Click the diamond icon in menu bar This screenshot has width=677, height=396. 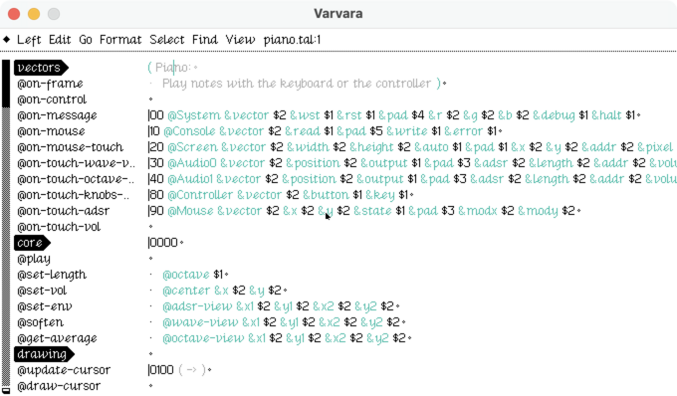tap(7, 40)
